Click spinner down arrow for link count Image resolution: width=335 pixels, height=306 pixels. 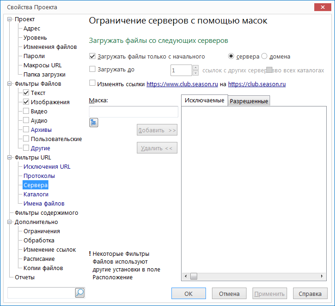coord(195,73)
